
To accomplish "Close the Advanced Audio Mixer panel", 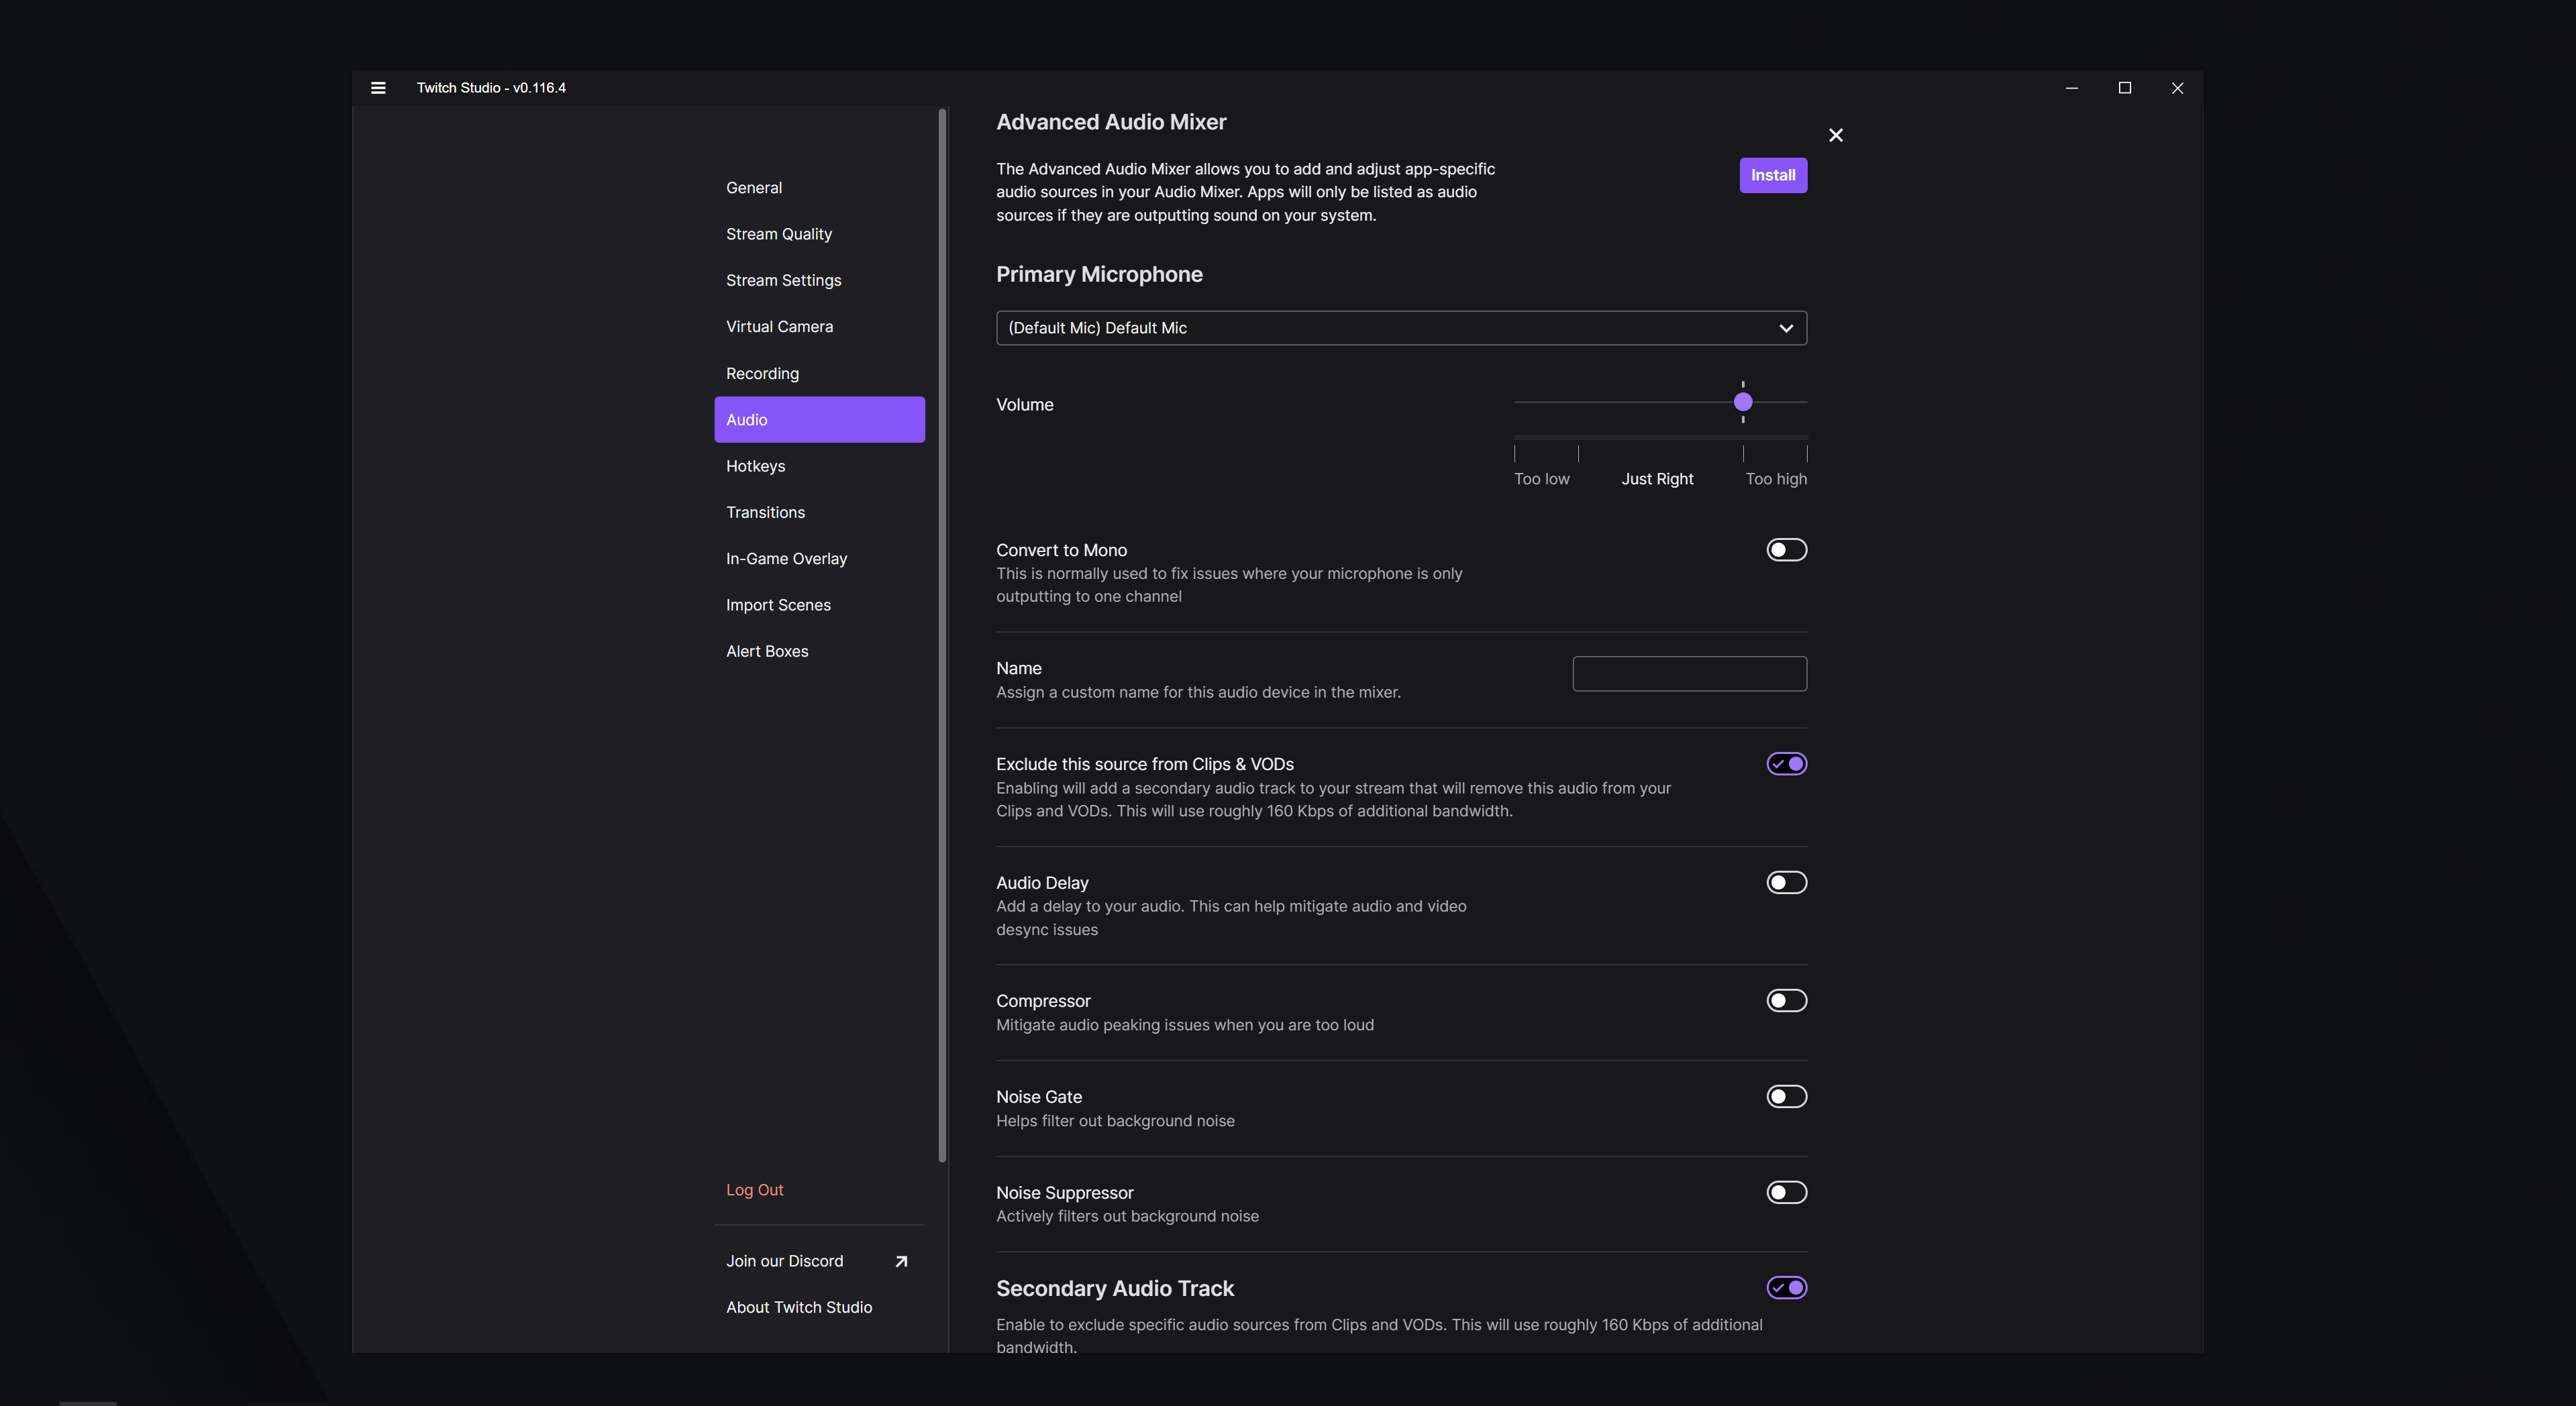I will tap(1836, 134).
